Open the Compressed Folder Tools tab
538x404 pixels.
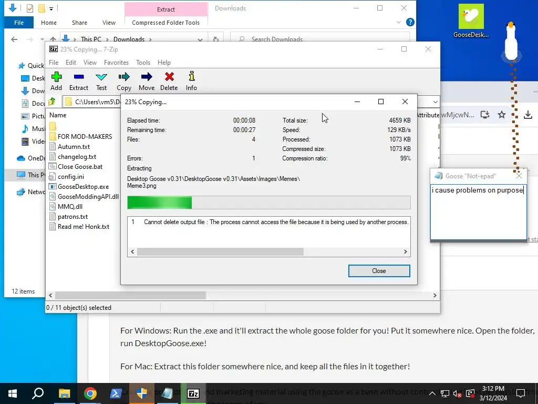click(165, 23)
